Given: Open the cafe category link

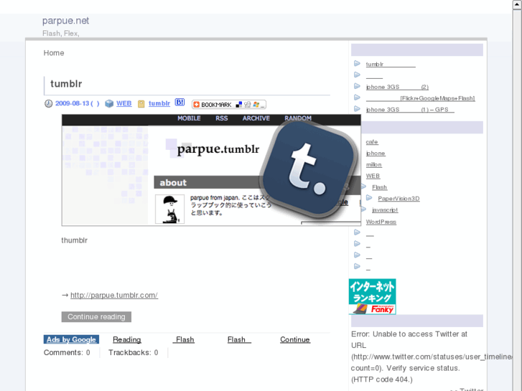Looking at the screenshot, I should 372,142.
